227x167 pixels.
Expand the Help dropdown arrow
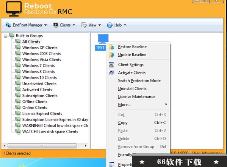pos(125,25)
